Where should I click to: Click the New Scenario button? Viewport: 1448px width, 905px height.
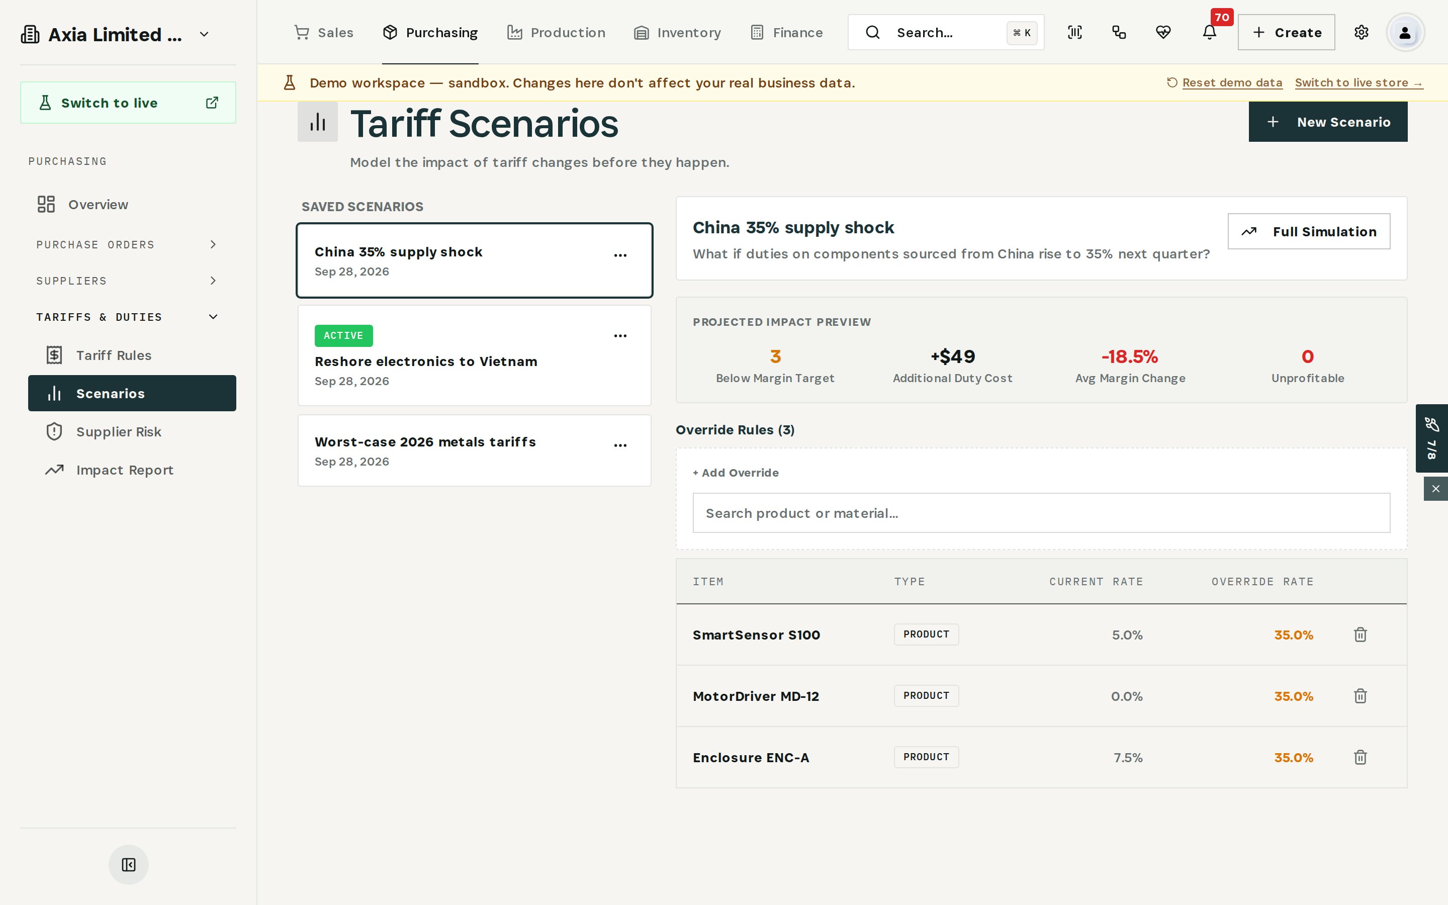coord(1328,122)
